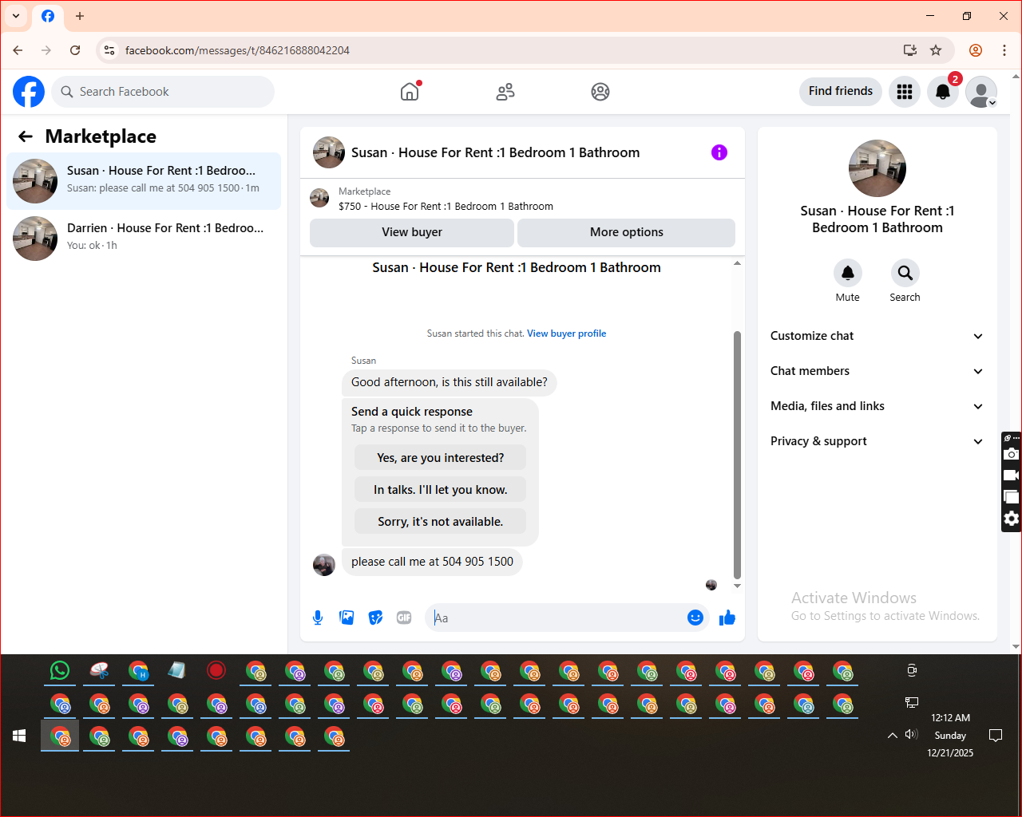Click the $750 listing thumbnail
Viewport: 1022px width, 817px height.
click(319, 198)
